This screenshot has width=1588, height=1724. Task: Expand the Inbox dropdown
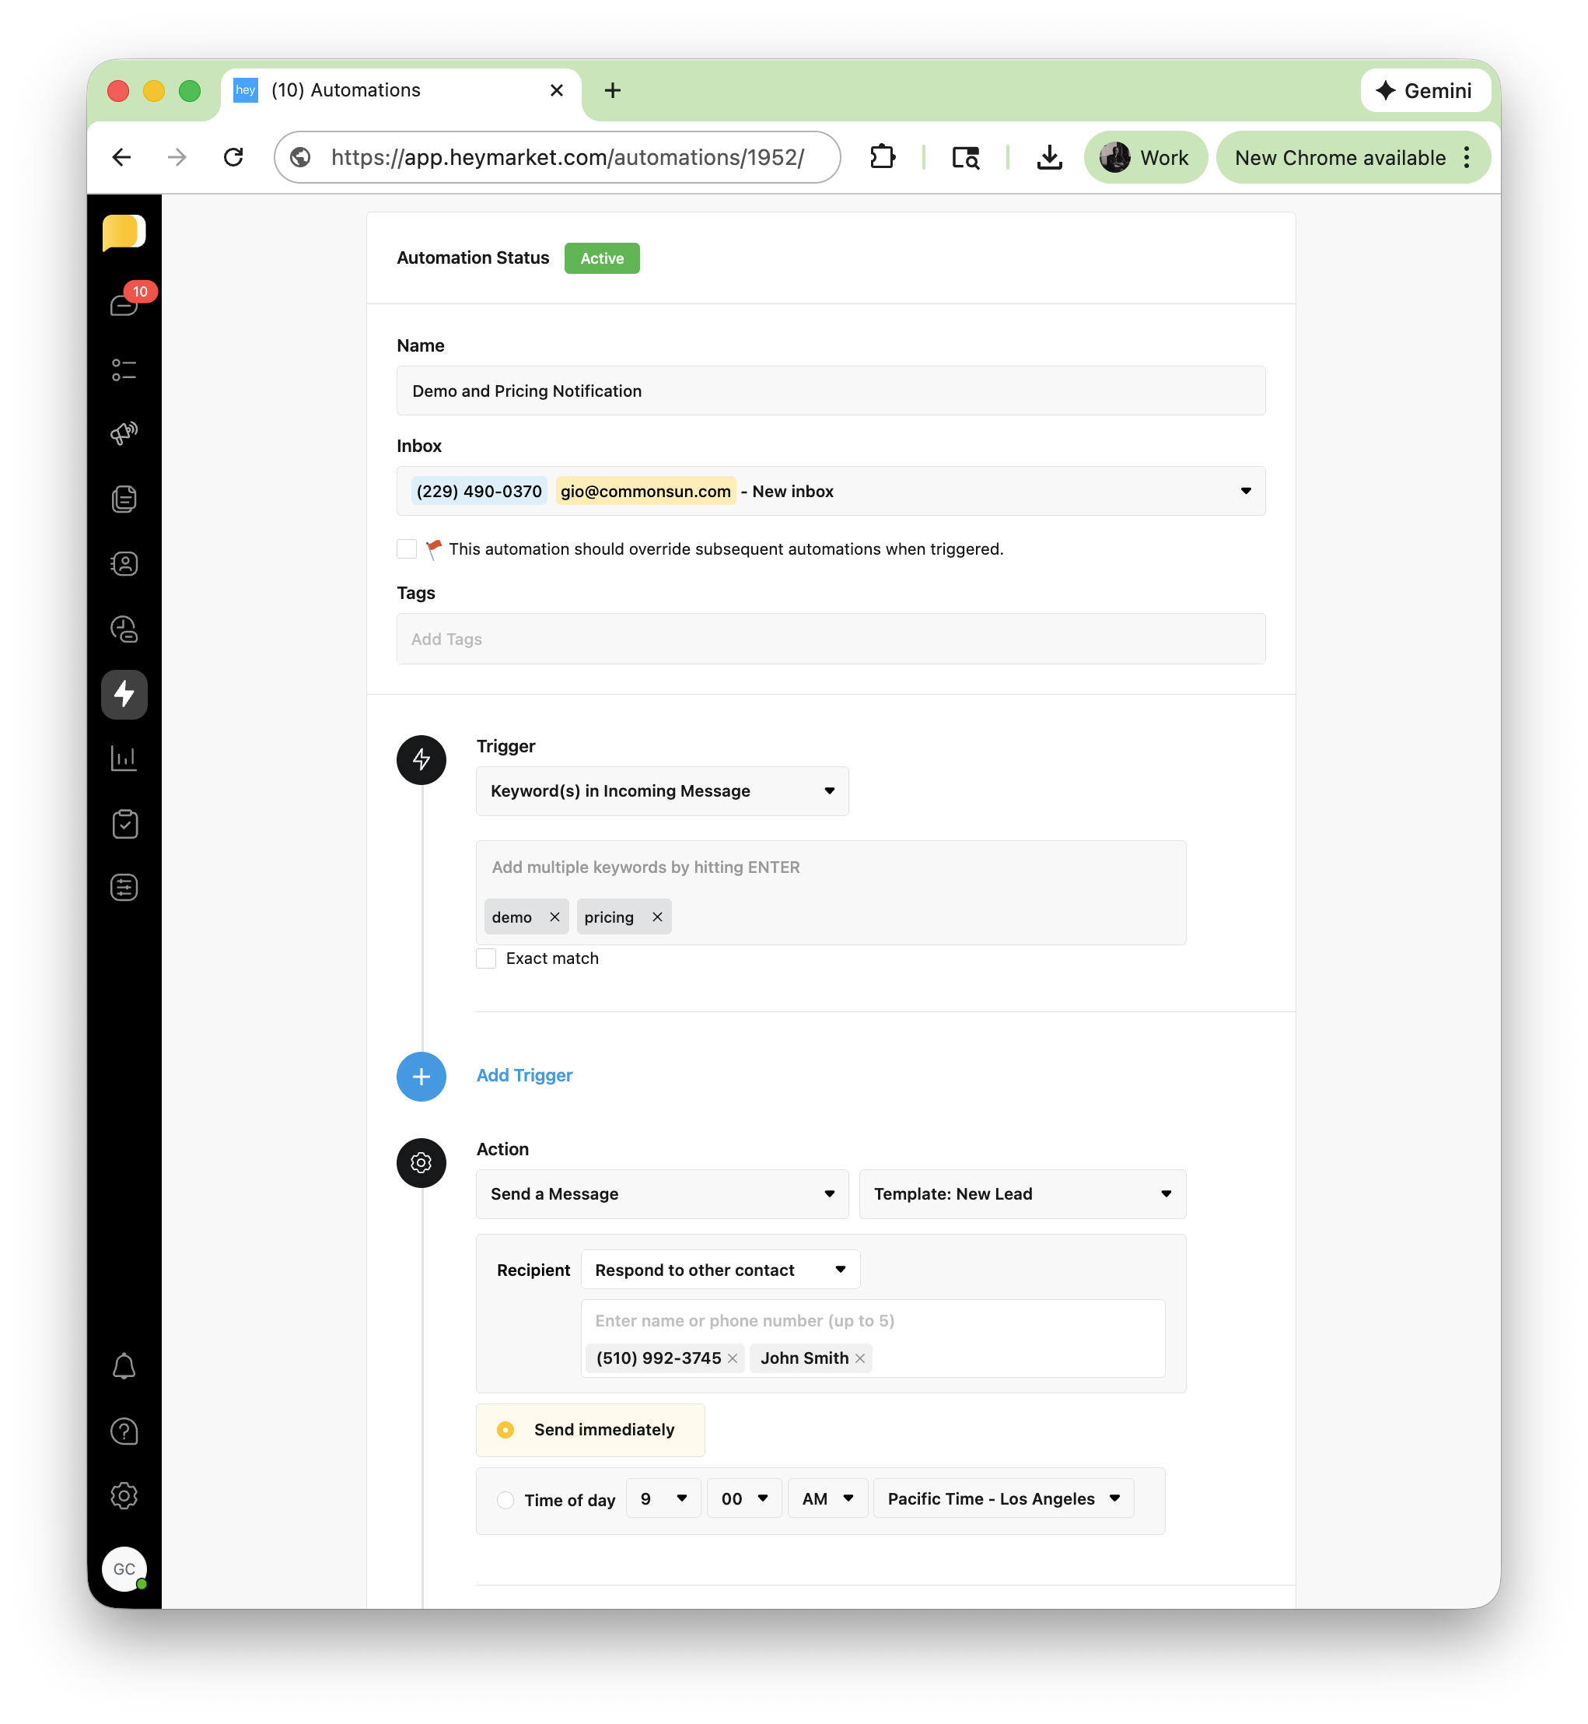1245,491
